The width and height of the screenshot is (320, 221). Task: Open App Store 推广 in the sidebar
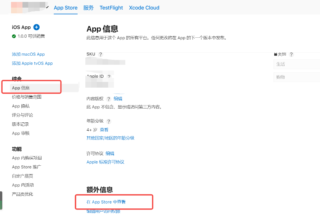click(x=26, y=167)
